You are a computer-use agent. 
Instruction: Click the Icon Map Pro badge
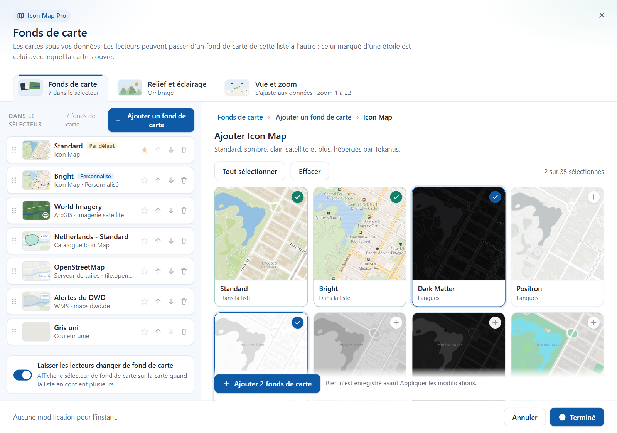point(42,16)
